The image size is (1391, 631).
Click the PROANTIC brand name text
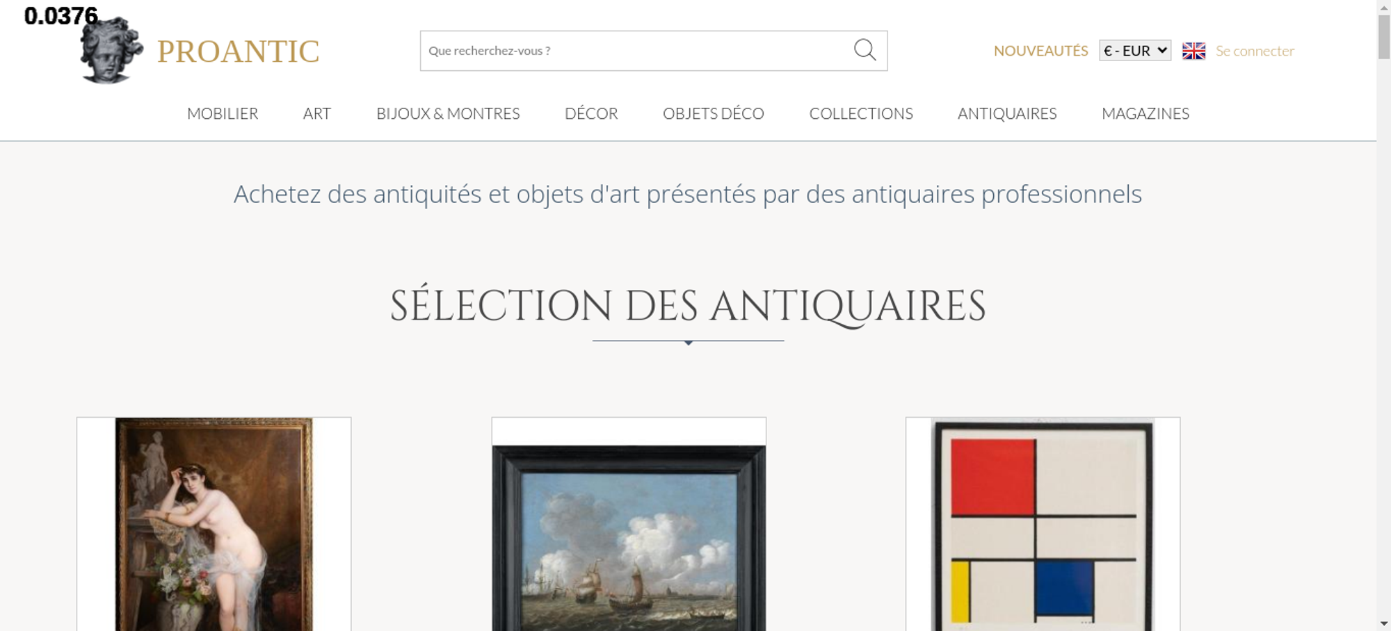[x=238, y=51]
